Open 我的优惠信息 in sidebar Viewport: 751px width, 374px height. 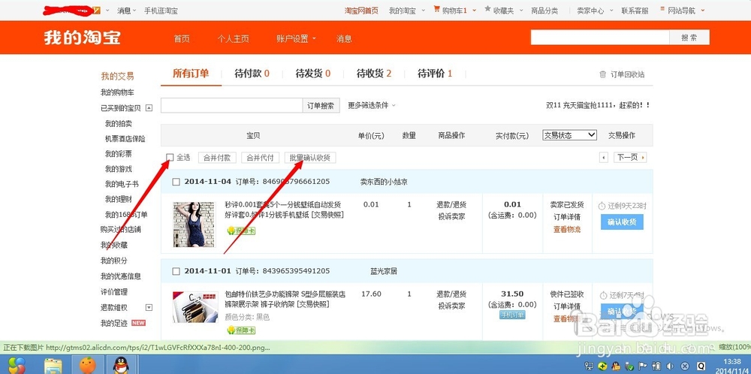coord(121,277)
